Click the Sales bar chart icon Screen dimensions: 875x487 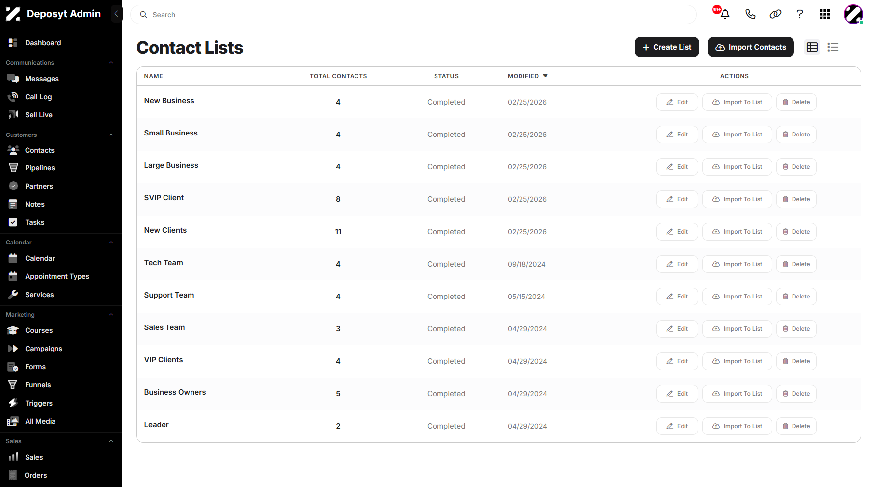click(13, 457)
